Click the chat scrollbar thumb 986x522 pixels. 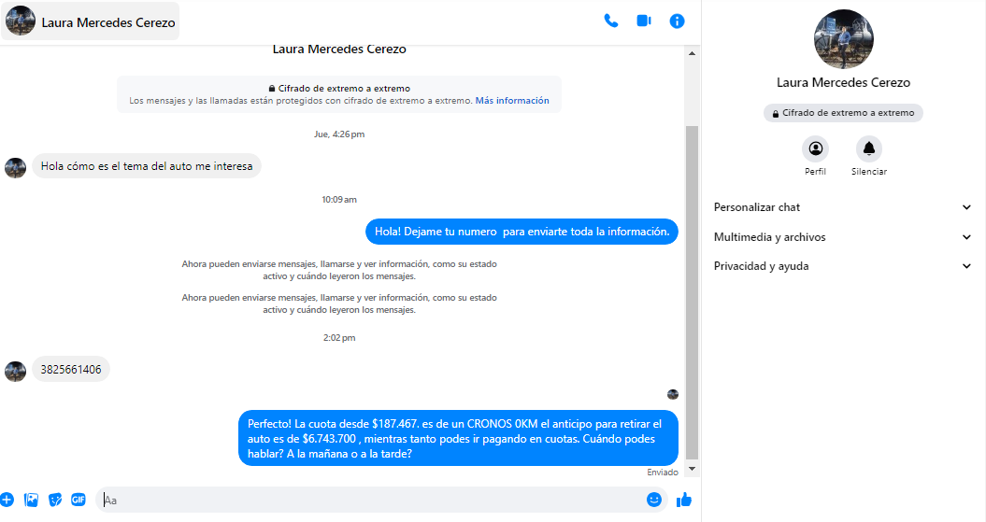[692, 292]
